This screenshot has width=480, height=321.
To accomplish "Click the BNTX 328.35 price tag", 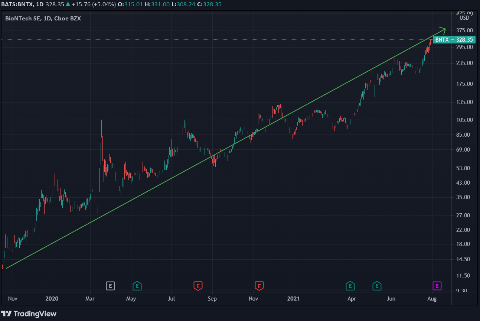I will click(x=454, y=39).
